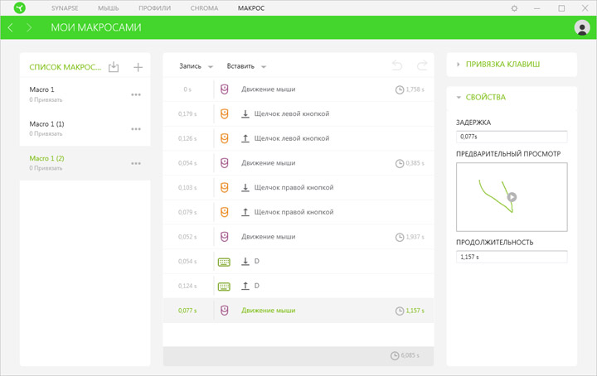Click keyboard icon in the D key-down row
The image size is (597, 376).
click(224, 262)
